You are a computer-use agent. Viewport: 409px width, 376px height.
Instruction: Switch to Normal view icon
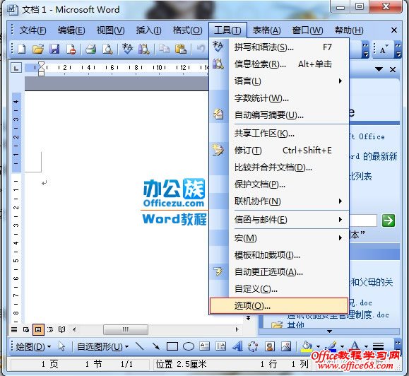[x=14, y=330]
